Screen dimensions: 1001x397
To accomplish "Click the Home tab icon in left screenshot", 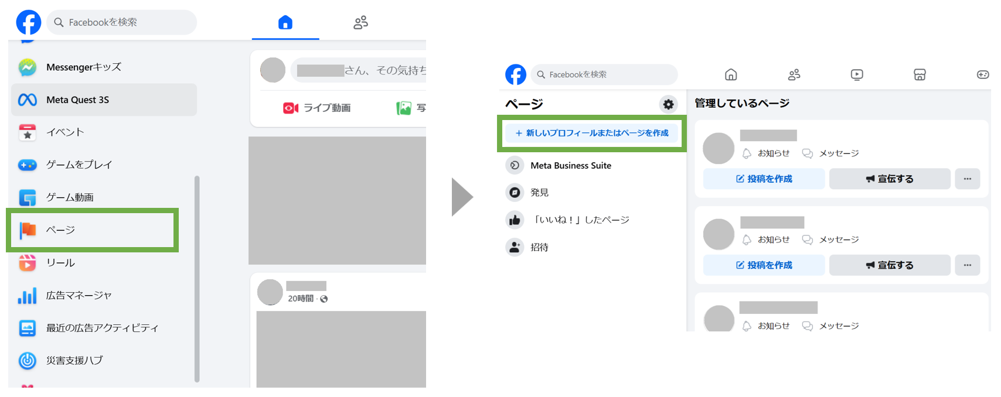I will tap(285, 22).
